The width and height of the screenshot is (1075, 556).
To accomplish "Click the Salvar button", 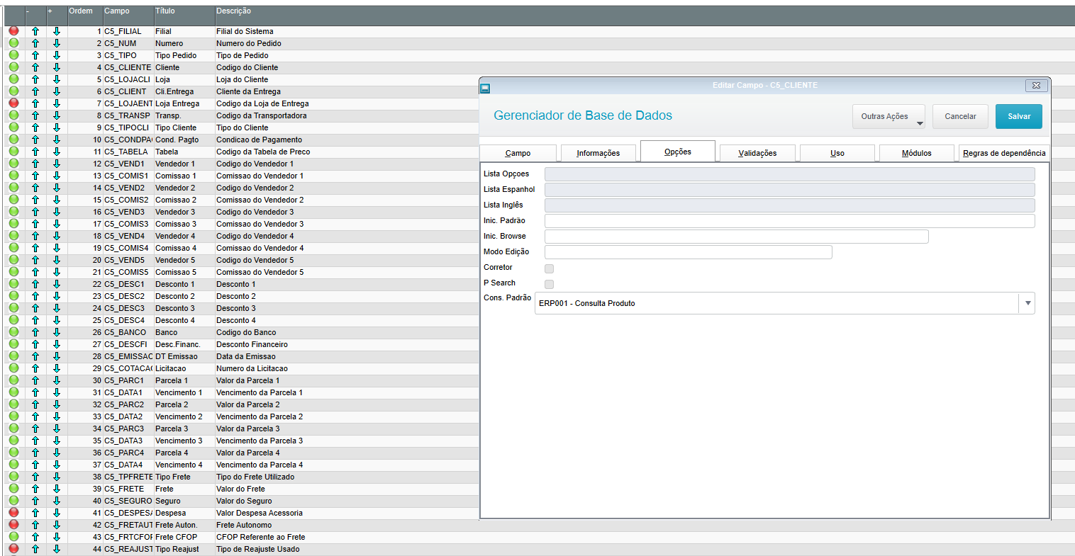I will 1019,117.
